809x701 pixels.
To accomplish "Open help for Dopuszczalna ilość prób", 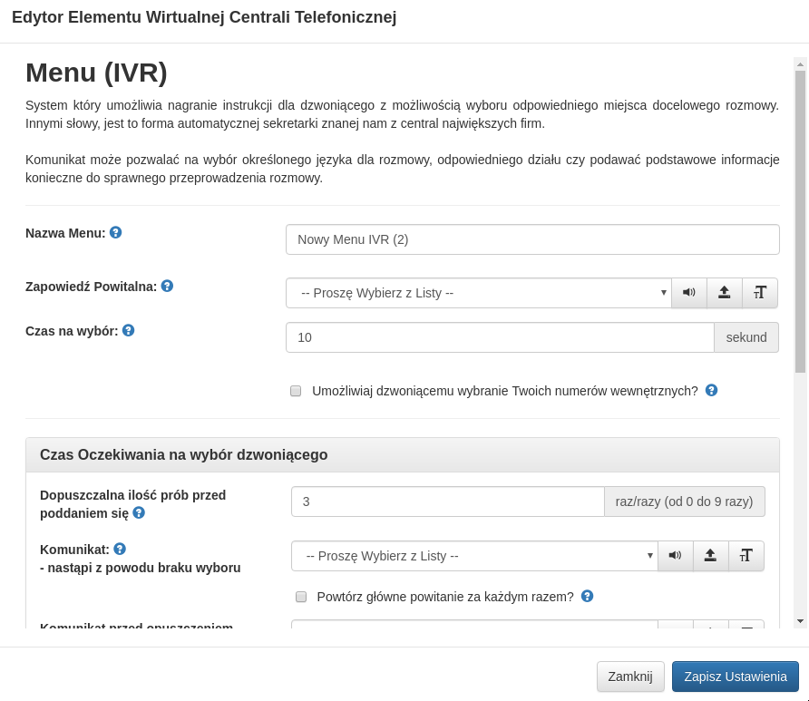I will click(139, 512).
